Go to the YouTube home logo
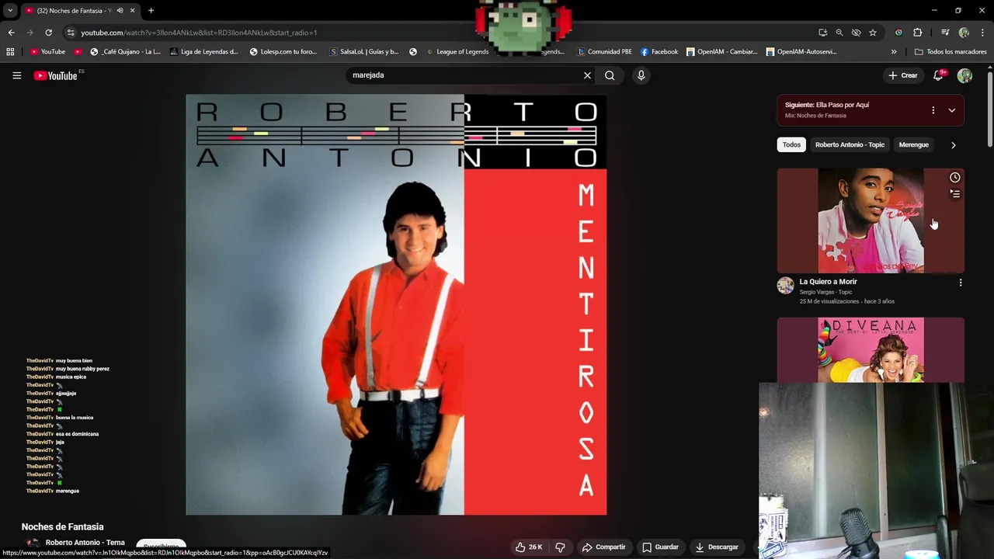This screenshot has height=559, width=994. coord(56,75)
